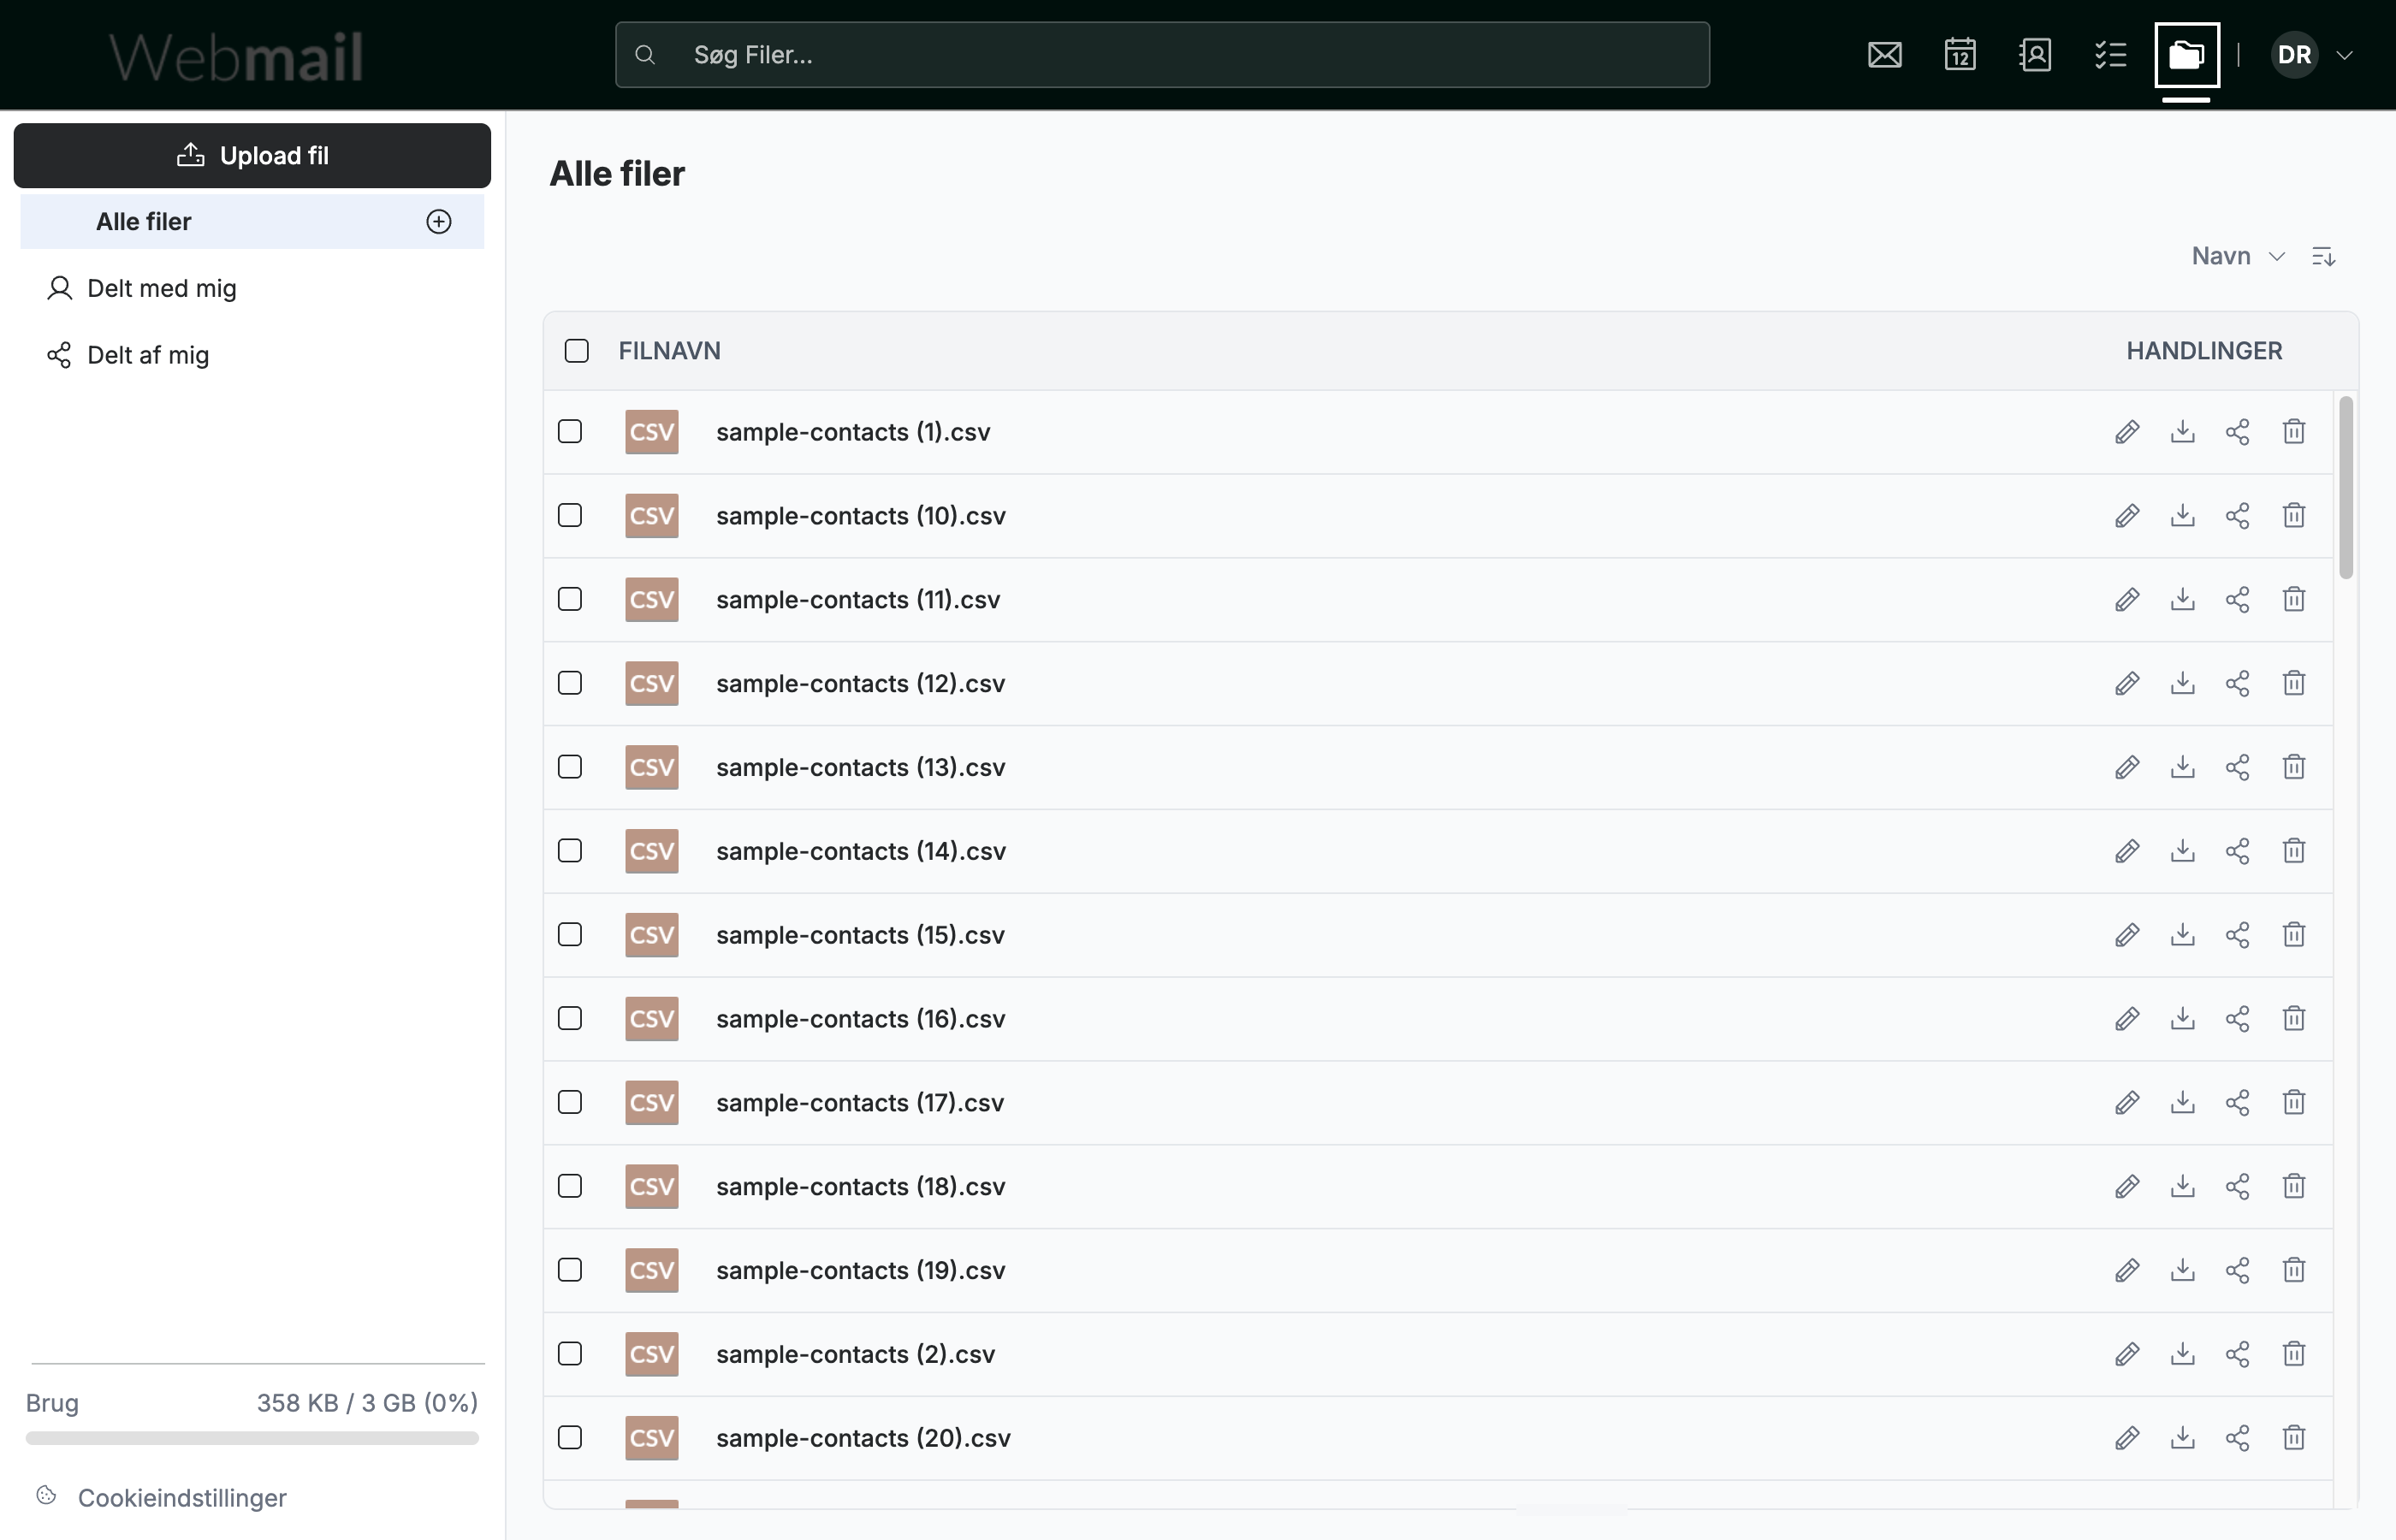Download sample-contacts (15).csv
The image size is (2396, 1540).
point(2183,935)
